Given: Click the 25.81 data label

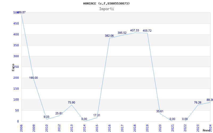Looking at the screenshot, I should (x=59, y=113).
